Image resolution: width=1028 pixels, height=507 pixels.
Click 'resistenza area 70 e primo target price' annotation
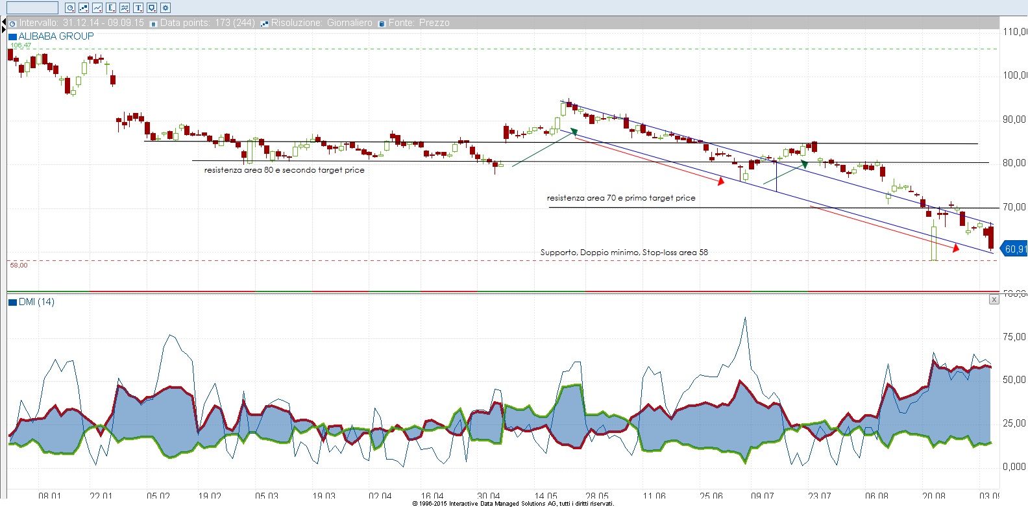click(x=621, y=198)
